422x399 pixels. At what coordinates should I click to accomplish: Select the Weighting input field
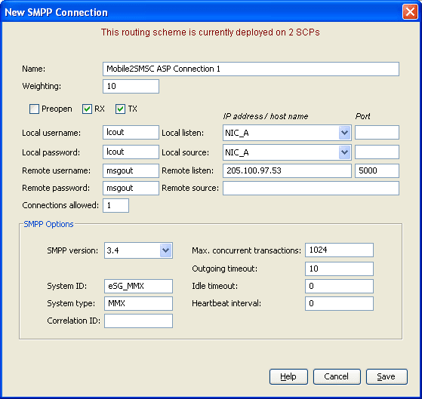pyautogui.click(x=131, y=86)
